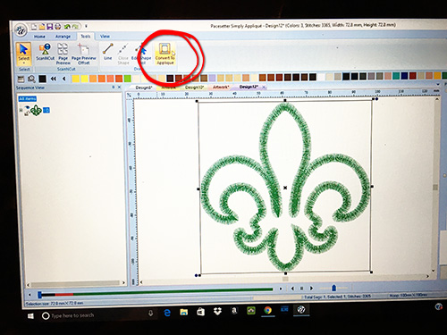Click the top-center selection handle

[x=285, y=101]
